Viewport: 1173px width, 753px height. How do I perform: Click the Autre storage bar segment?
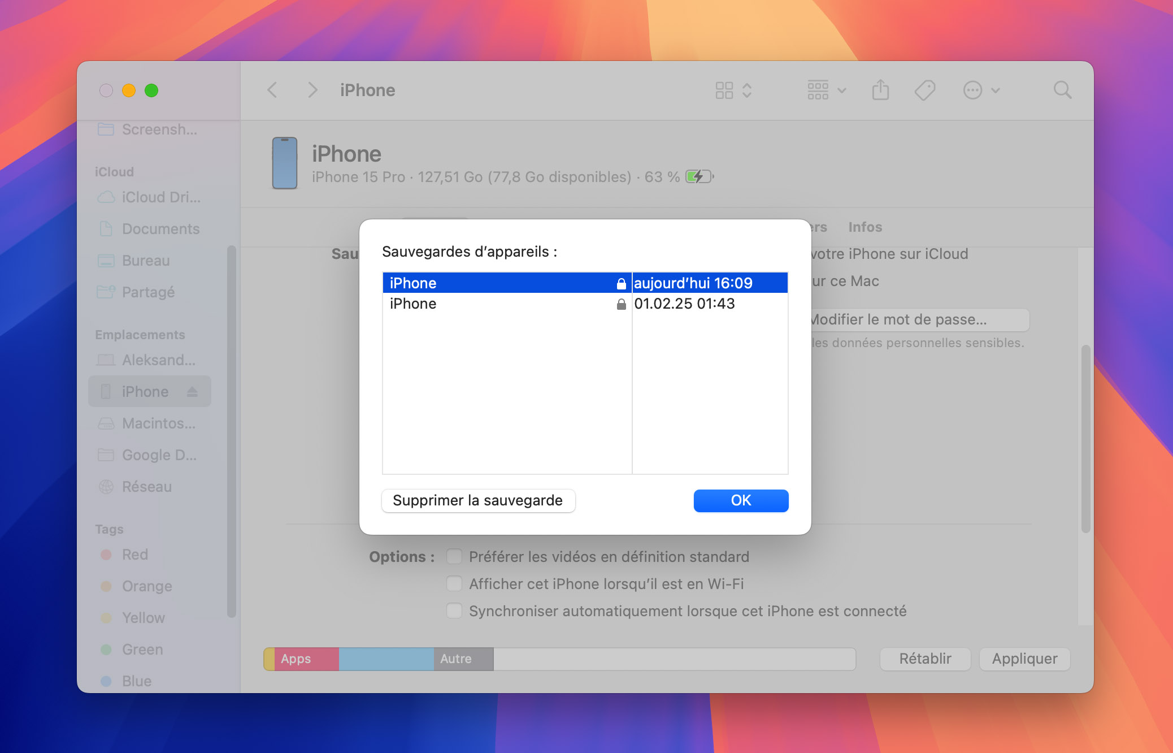click(463, 659)
